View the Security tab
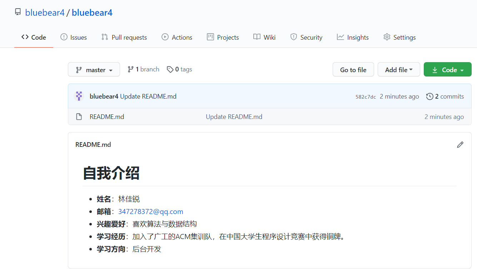477x269 pixels. (x=306, y=37)
